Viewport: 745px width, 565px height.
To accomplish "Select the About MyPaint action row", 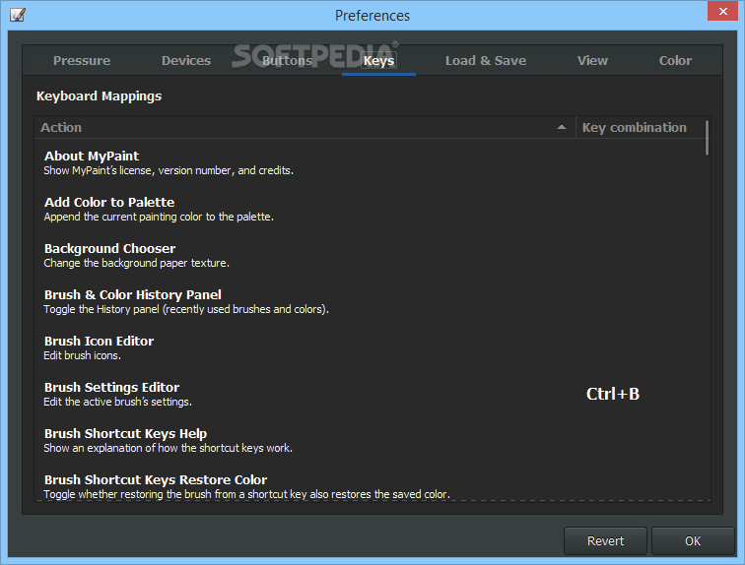I will (372, 162).
